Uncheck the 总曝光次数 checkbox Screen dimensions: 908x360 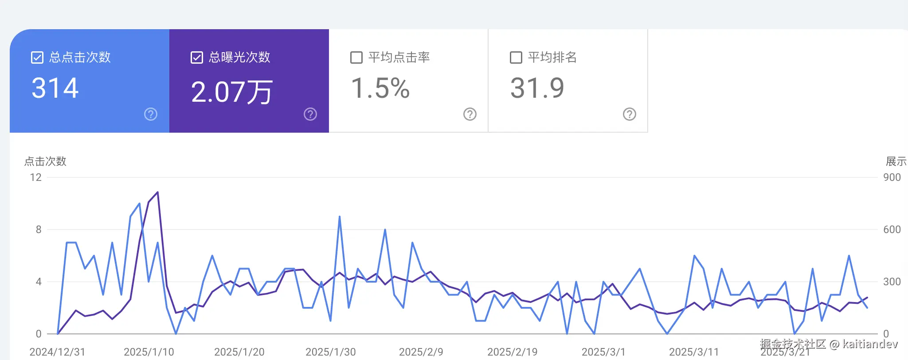coord(197,57)
